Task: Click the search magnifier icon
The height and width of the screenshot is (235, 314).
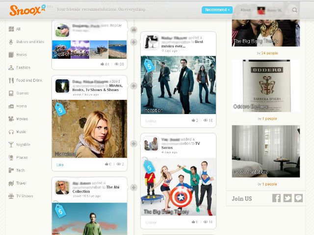Action: [294, 10]
